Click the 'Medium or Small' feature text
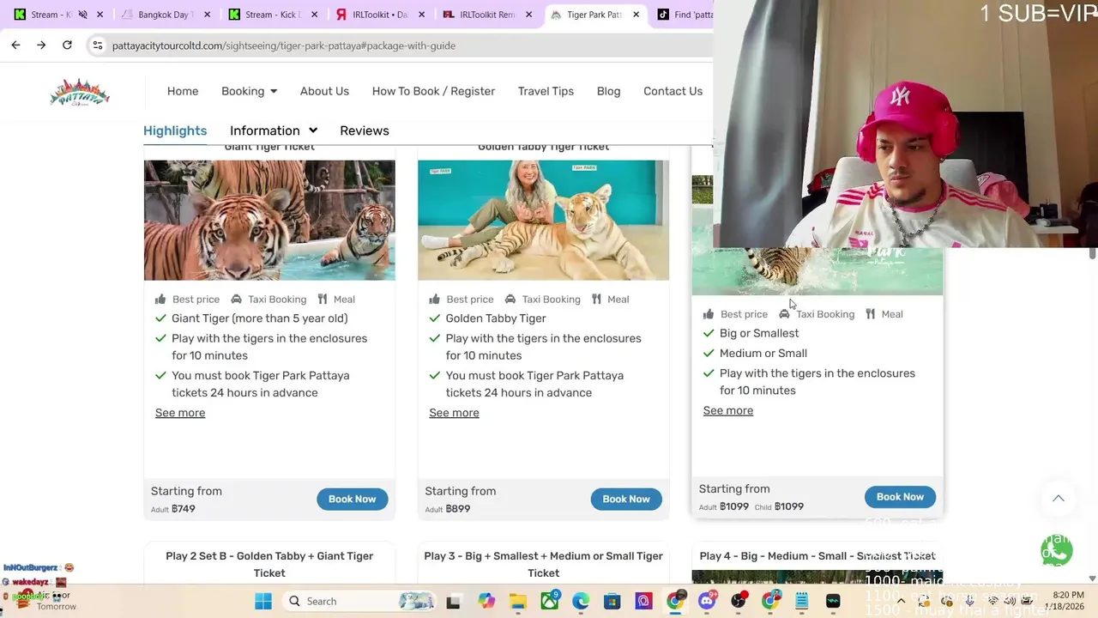 pos(763,353)
